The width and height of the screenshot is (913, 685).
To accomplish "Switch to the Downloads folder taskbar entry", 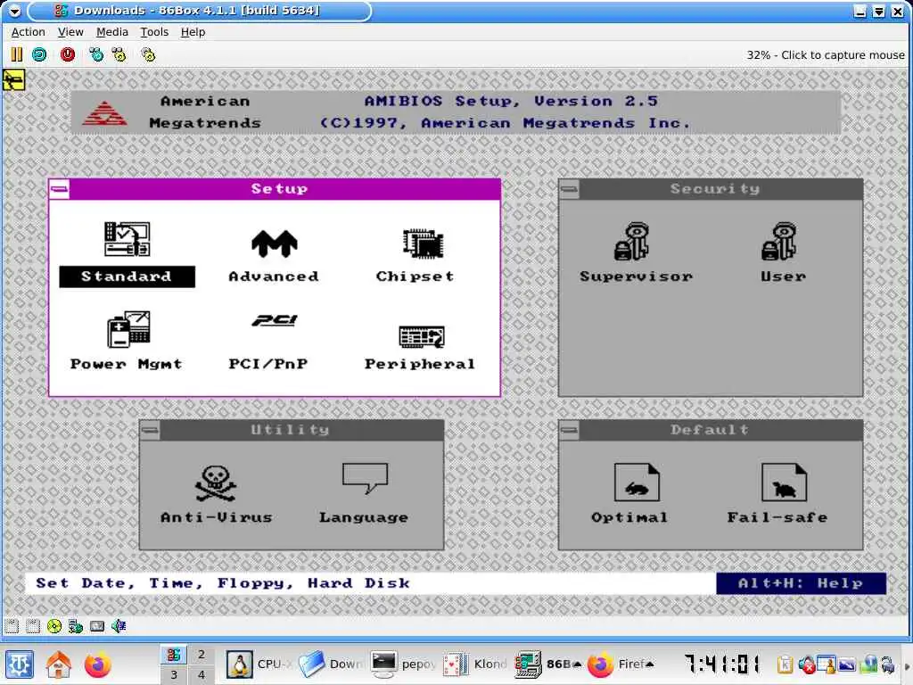I will tap(332, 664).
